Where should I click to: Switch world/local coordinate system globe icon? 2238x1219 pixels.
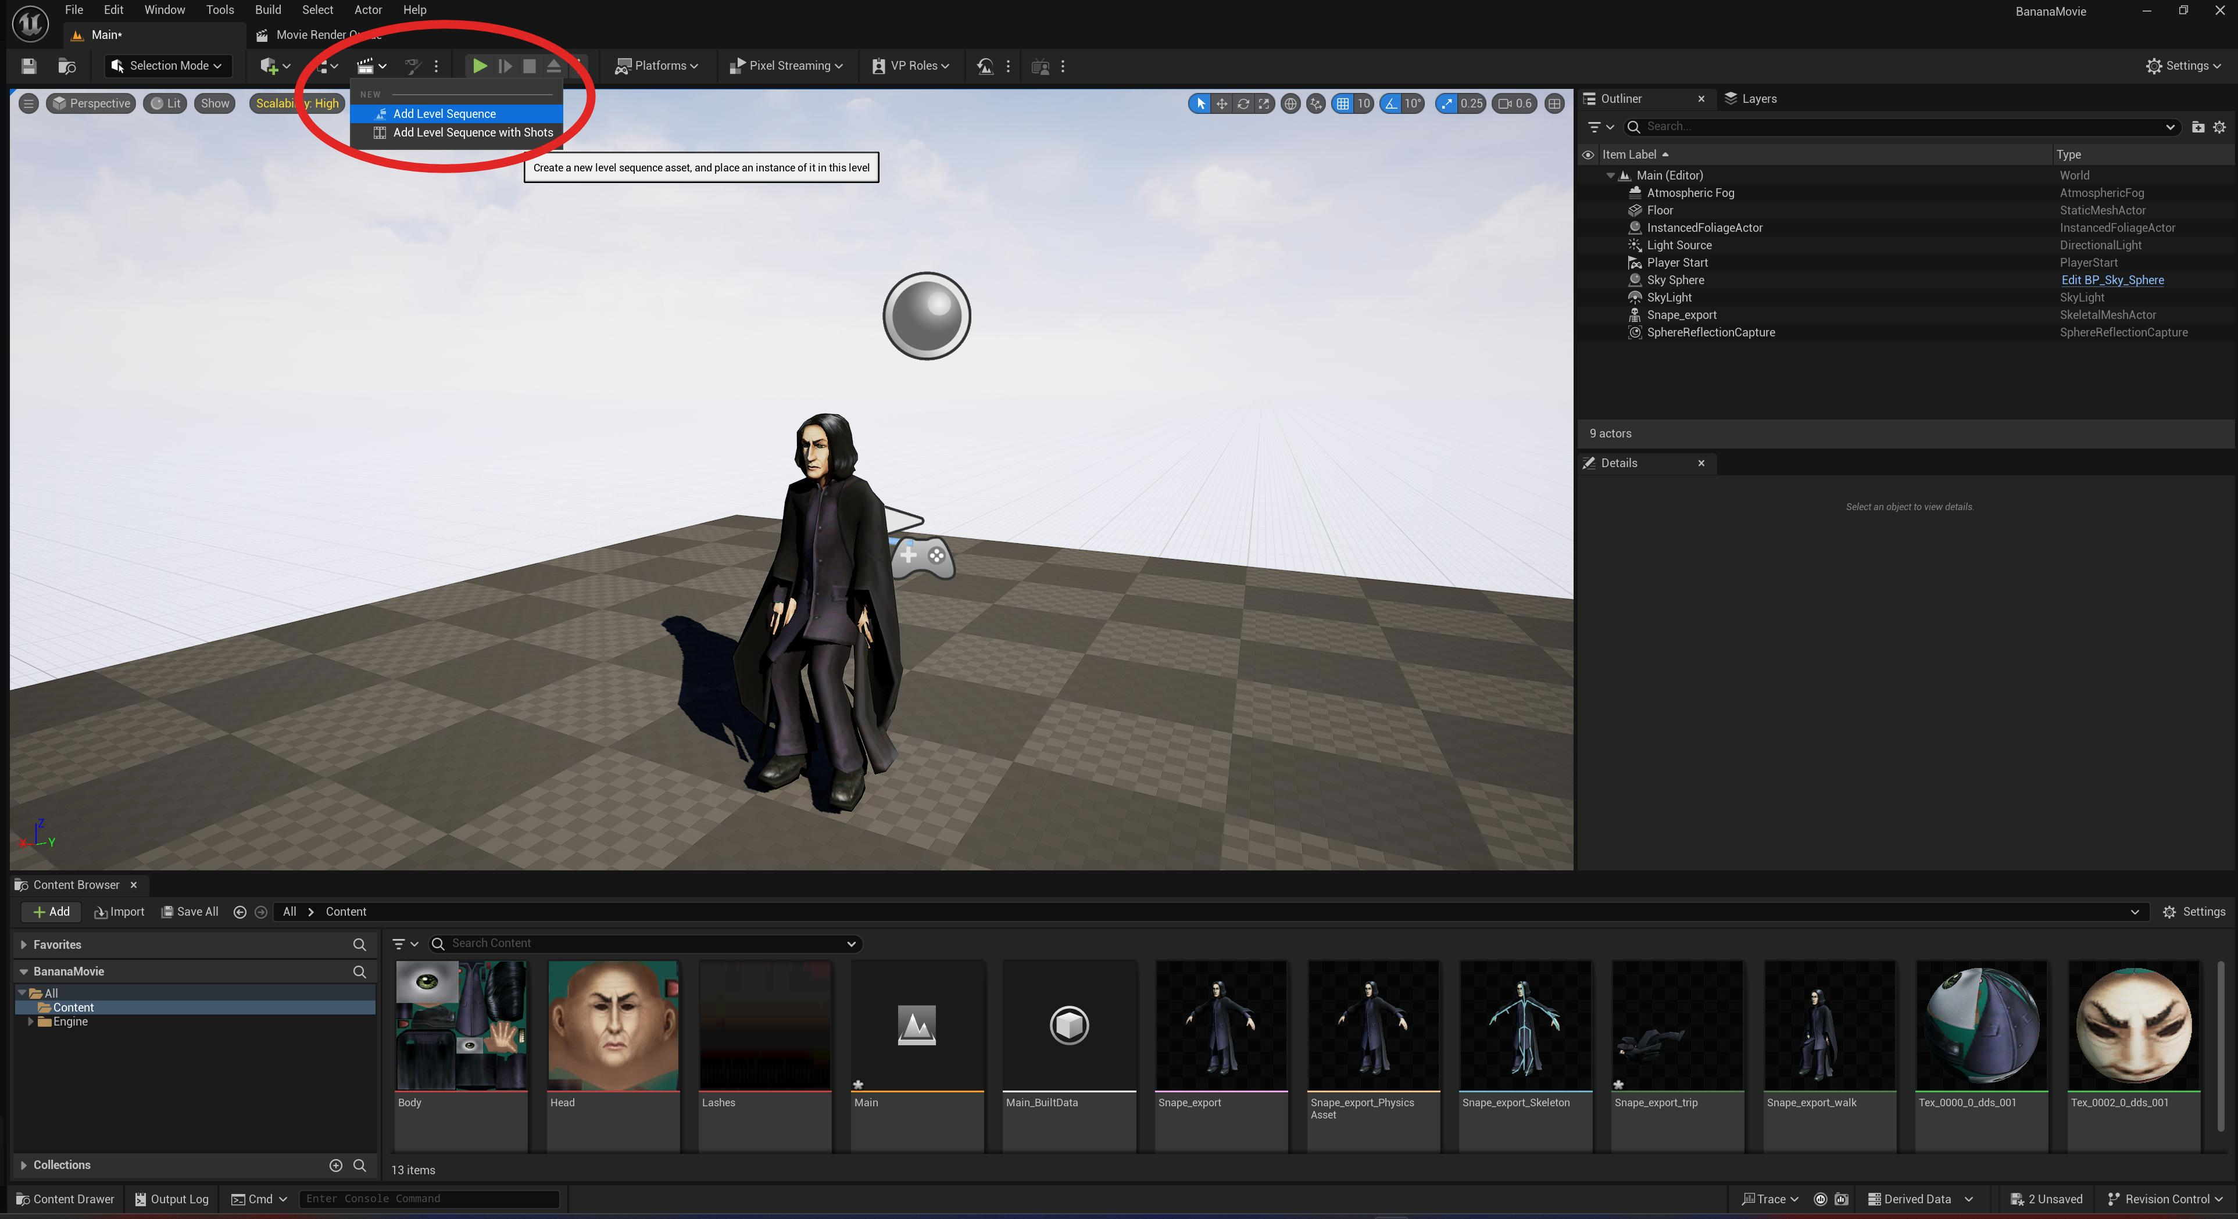click(x=1291, y=103)
